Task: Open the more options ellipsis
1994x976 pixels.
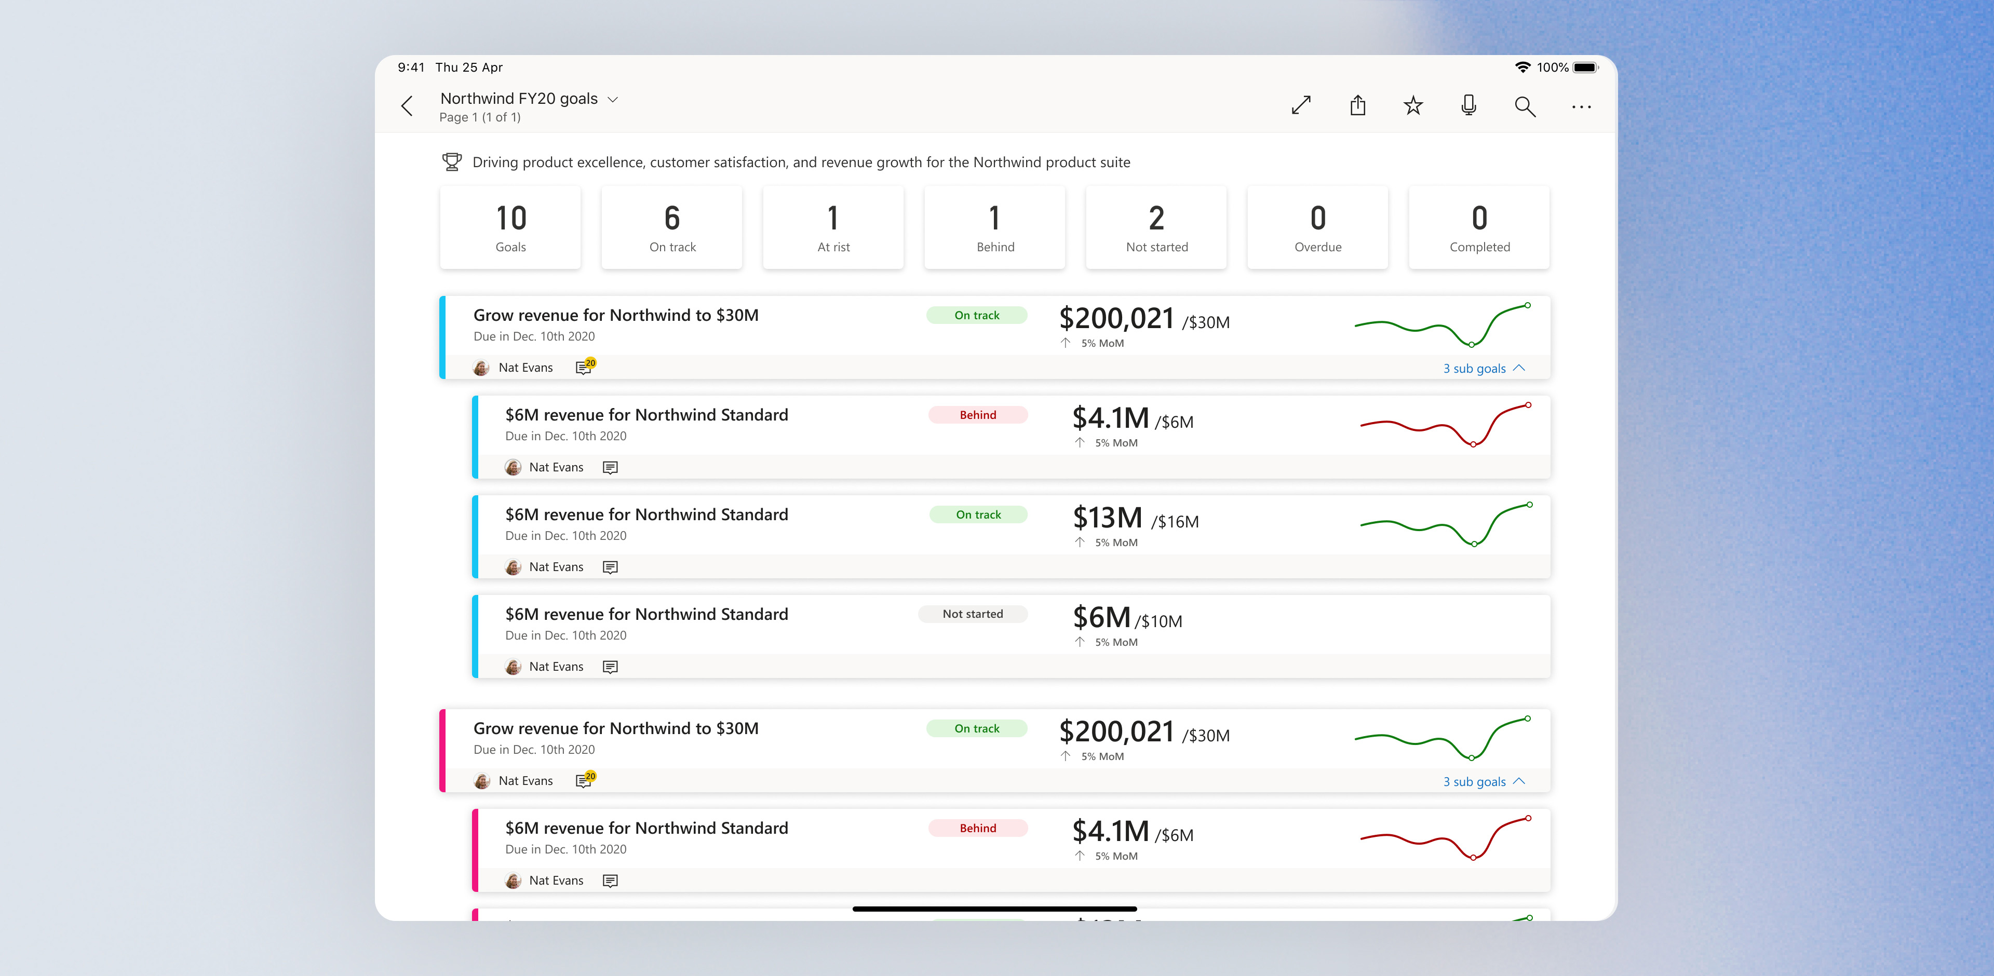Action: coord(1581,107)
